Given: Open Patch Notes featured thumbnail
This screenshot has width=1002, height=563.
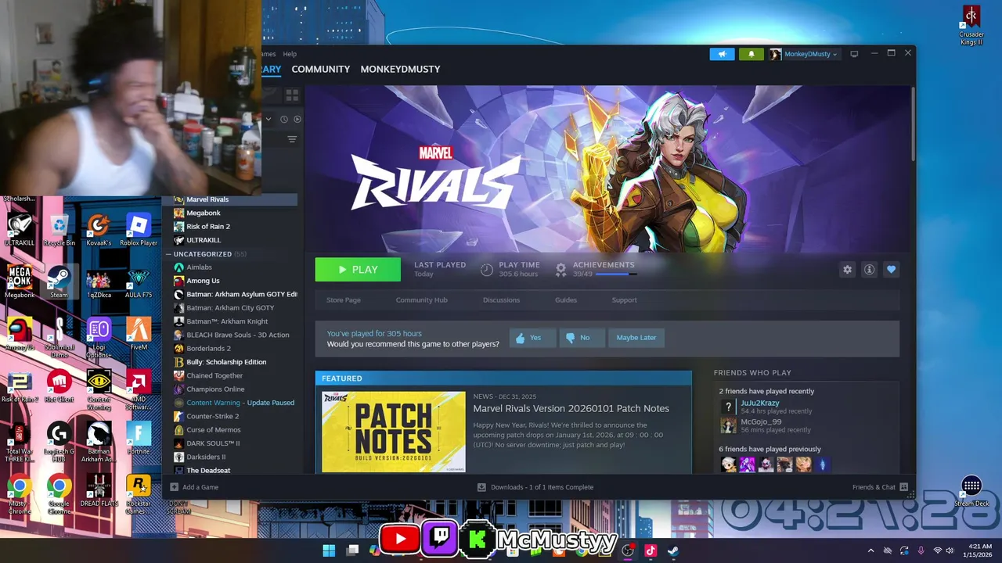Looking at the screenshot, I should point(394,432).
